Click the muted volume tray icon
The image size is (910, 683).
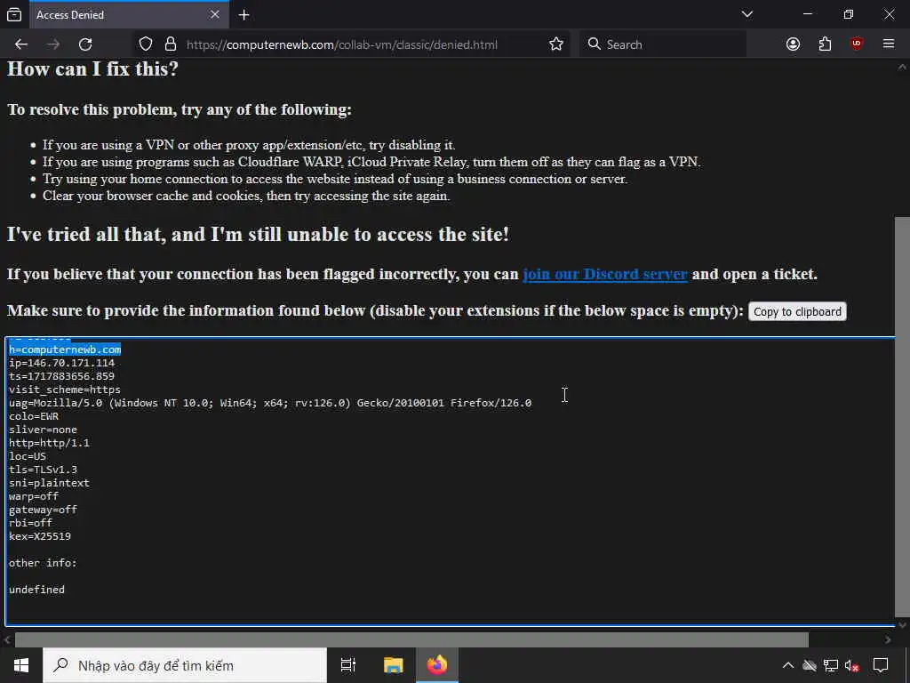coord(852,665)
